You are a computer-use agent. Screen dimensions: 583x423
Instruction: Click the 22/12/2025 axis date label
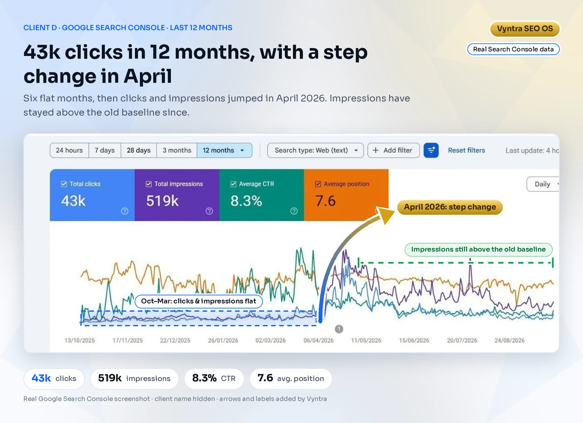point(175,341)
